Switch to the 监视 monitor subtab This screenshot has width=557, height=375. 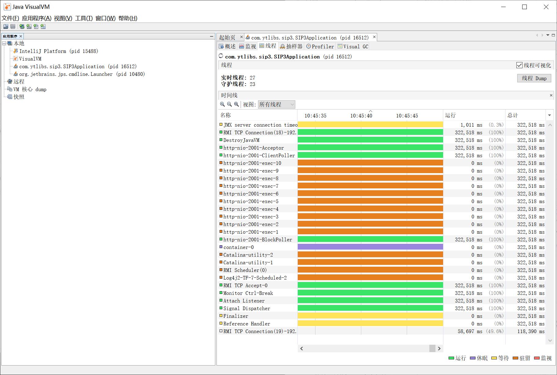coord(248,46)
